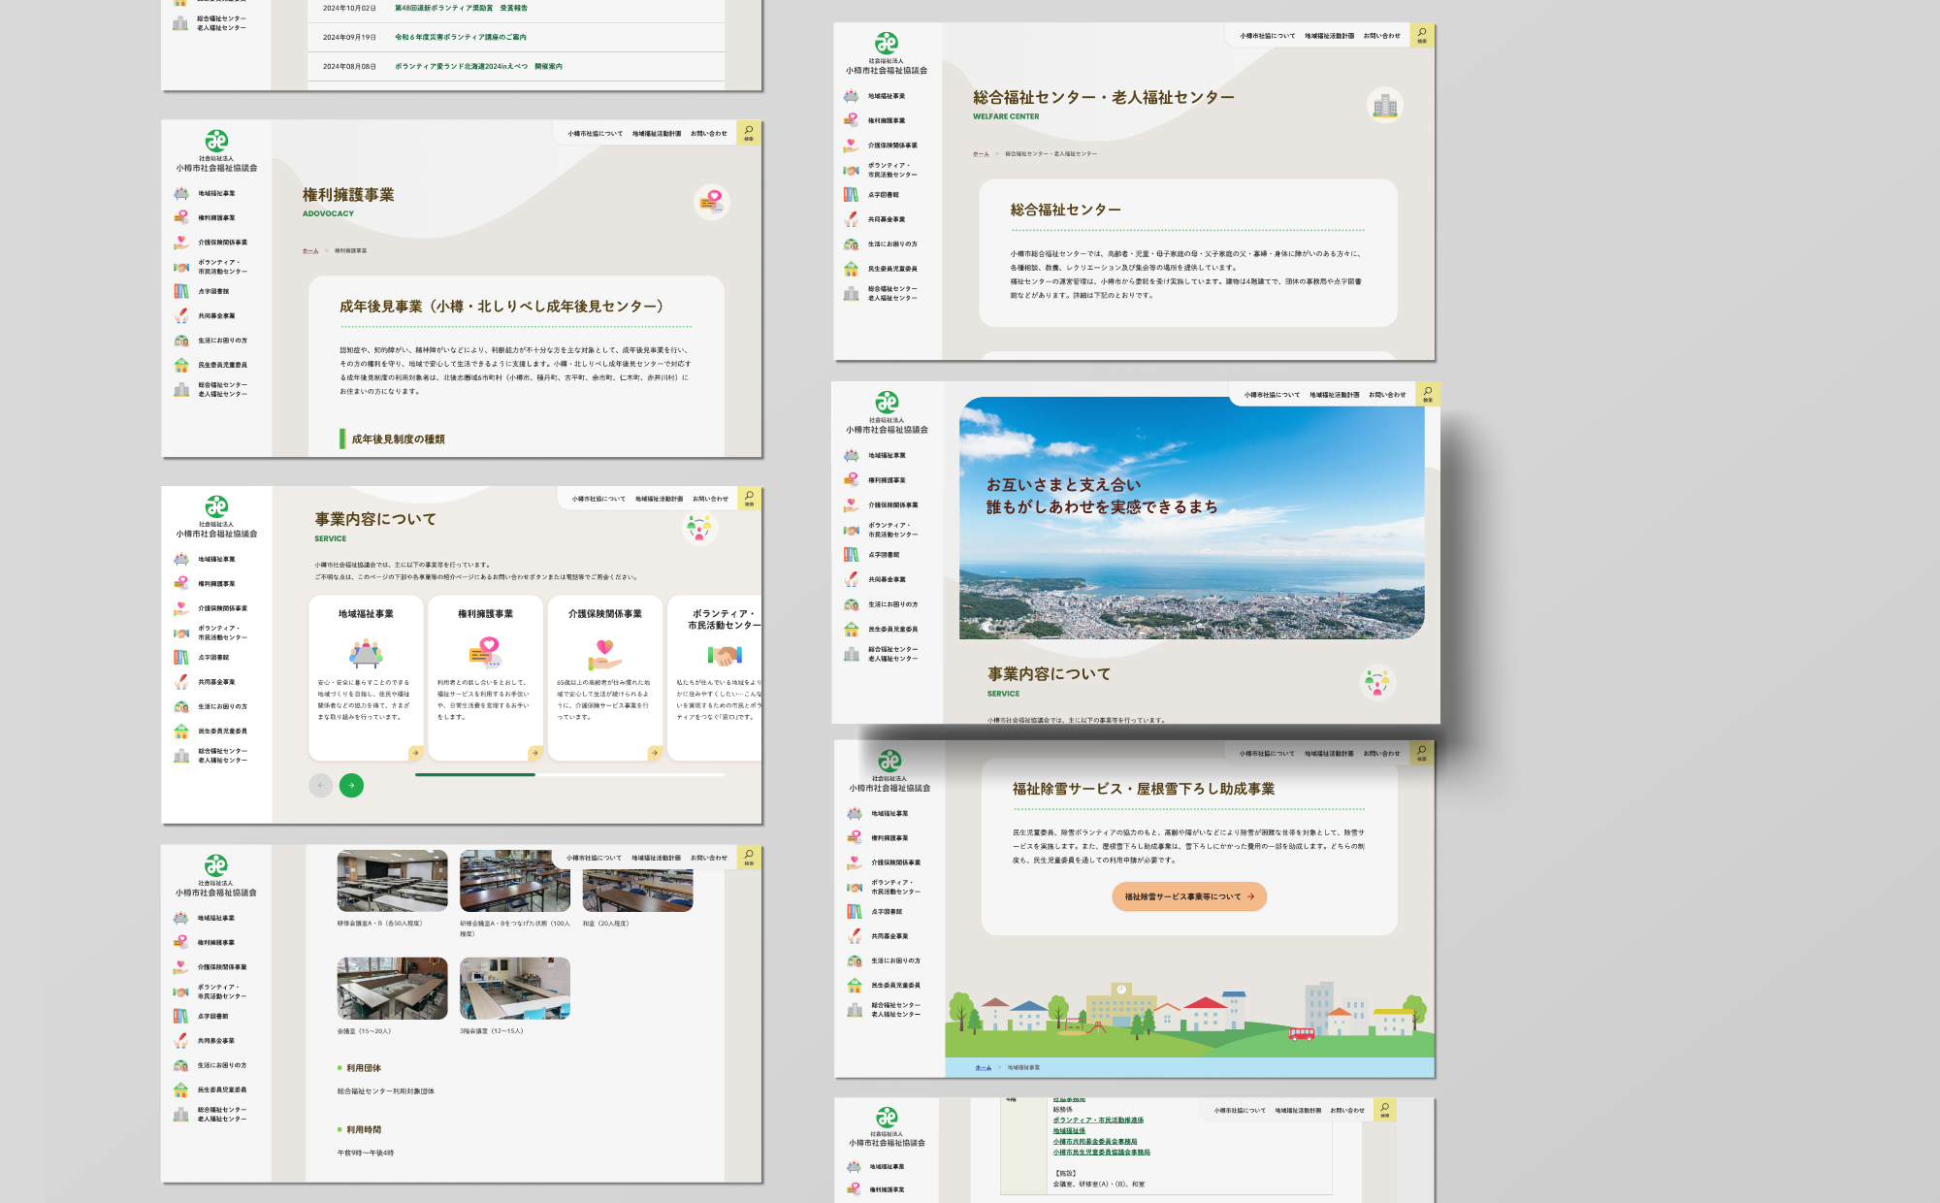Click the gray previous-arrow carousel button
The width and height of the screenshot is (1940, 1203).
click(x=320, y=785)
